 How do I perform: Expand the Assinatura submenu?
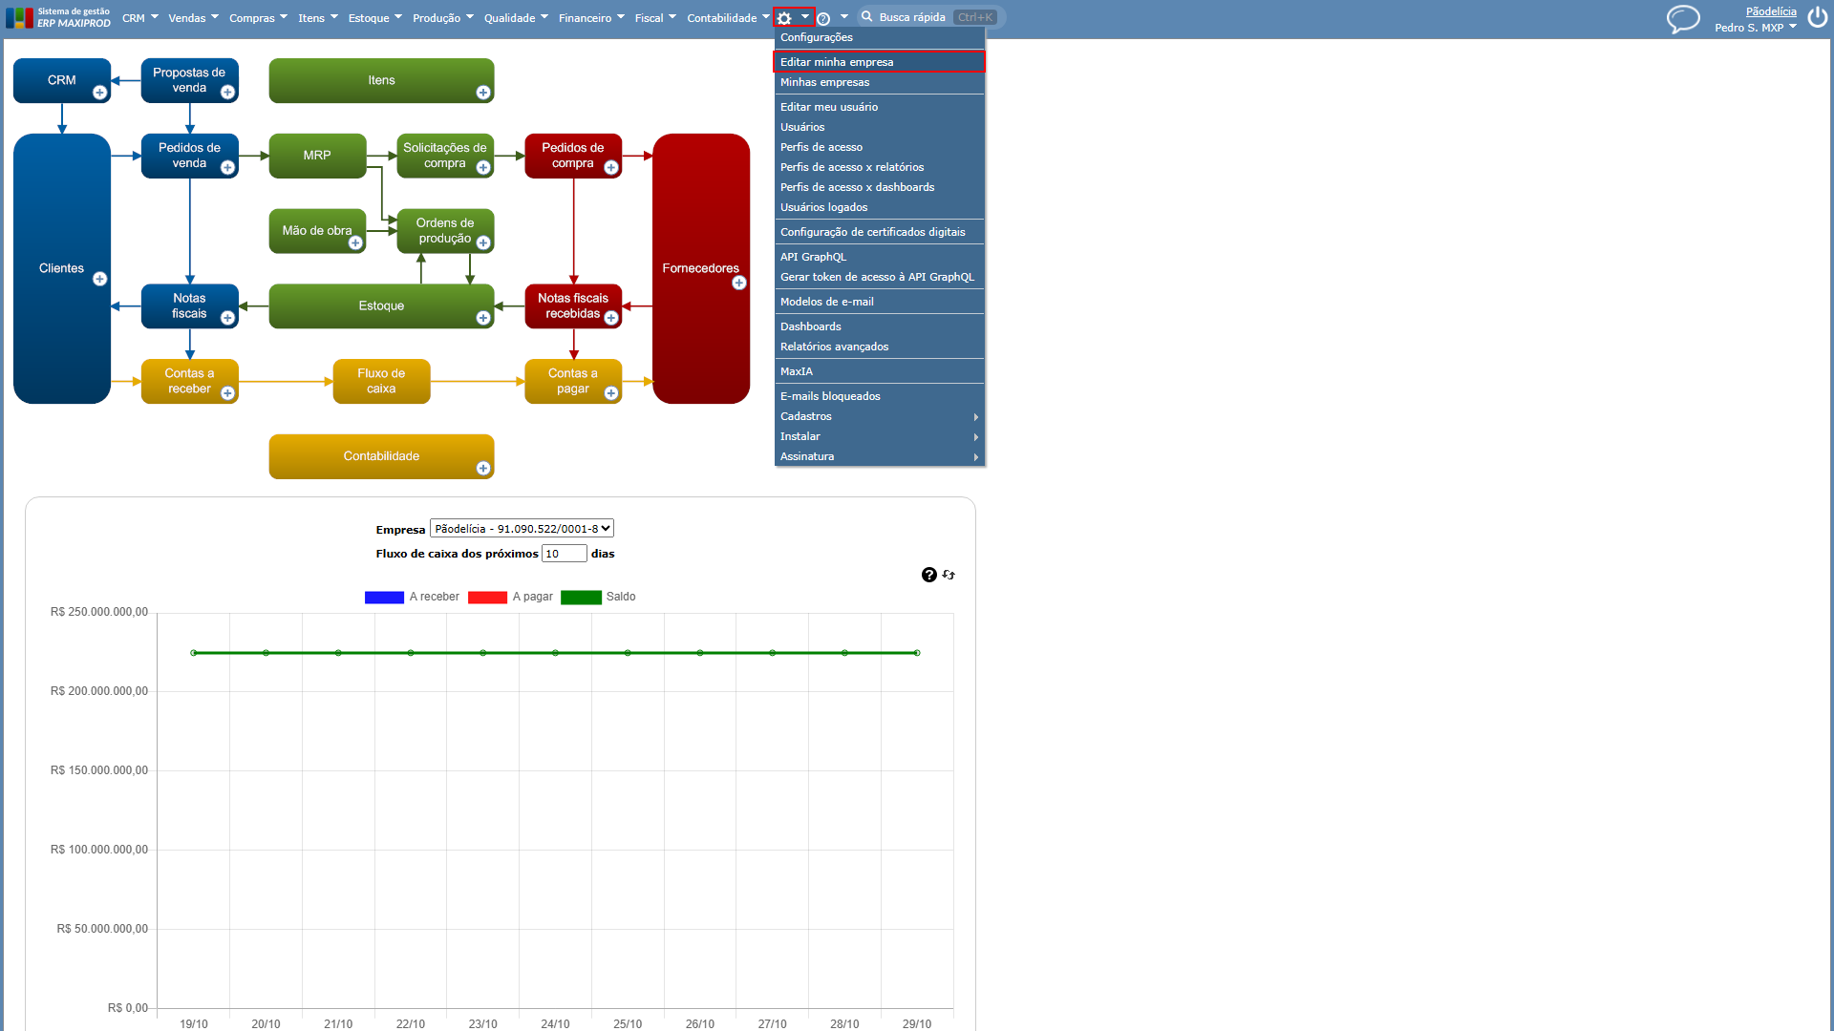point(879,456)
